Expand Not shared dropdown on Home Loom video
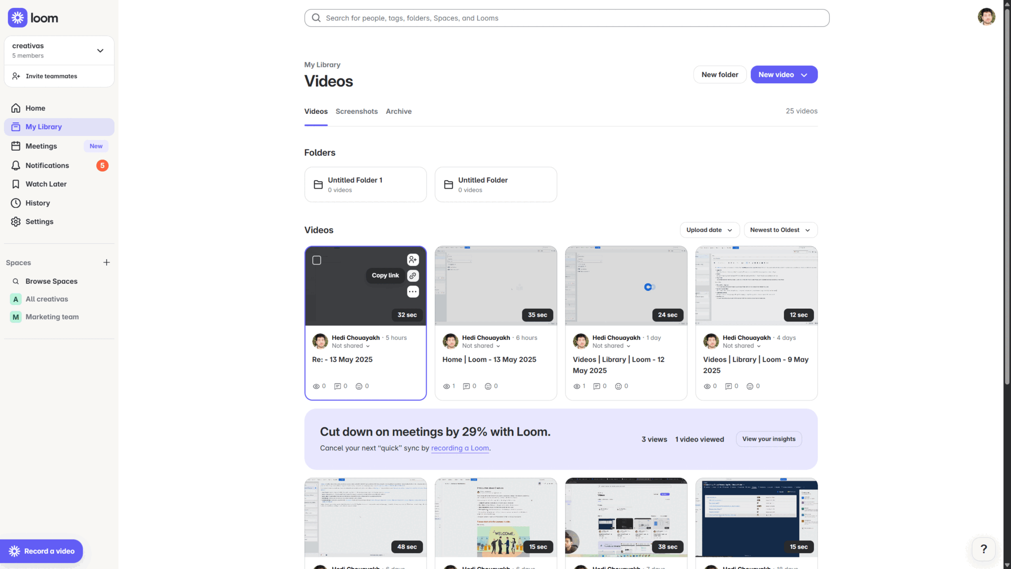This screenshot has width=1011, height=569. [x=481, y=346]
